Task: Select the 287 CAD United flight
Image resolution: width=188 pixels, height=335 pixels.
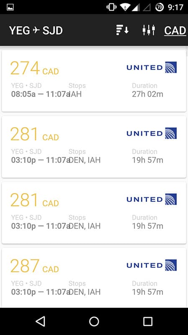Action: click(x=94, y=278)
